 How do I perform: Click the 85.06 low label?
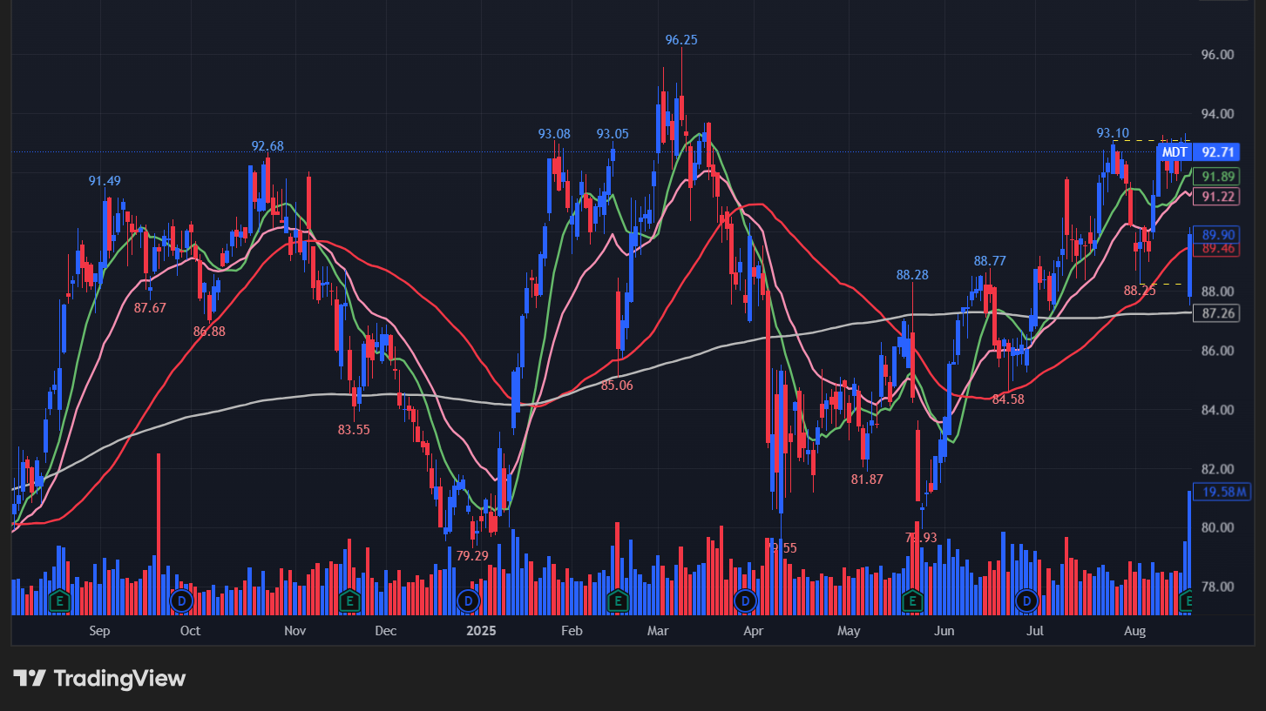click(x=617, y=386)
